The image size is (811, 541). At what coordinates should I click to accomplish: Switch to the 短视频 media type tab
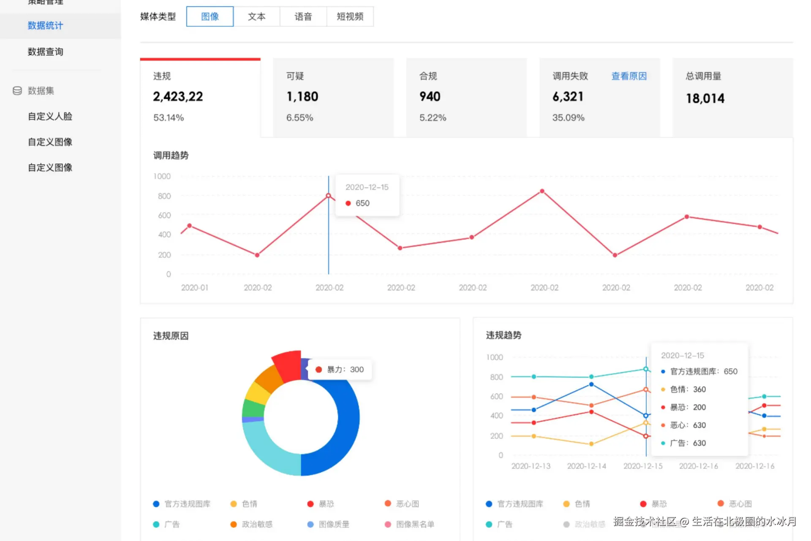pos(350,17)
